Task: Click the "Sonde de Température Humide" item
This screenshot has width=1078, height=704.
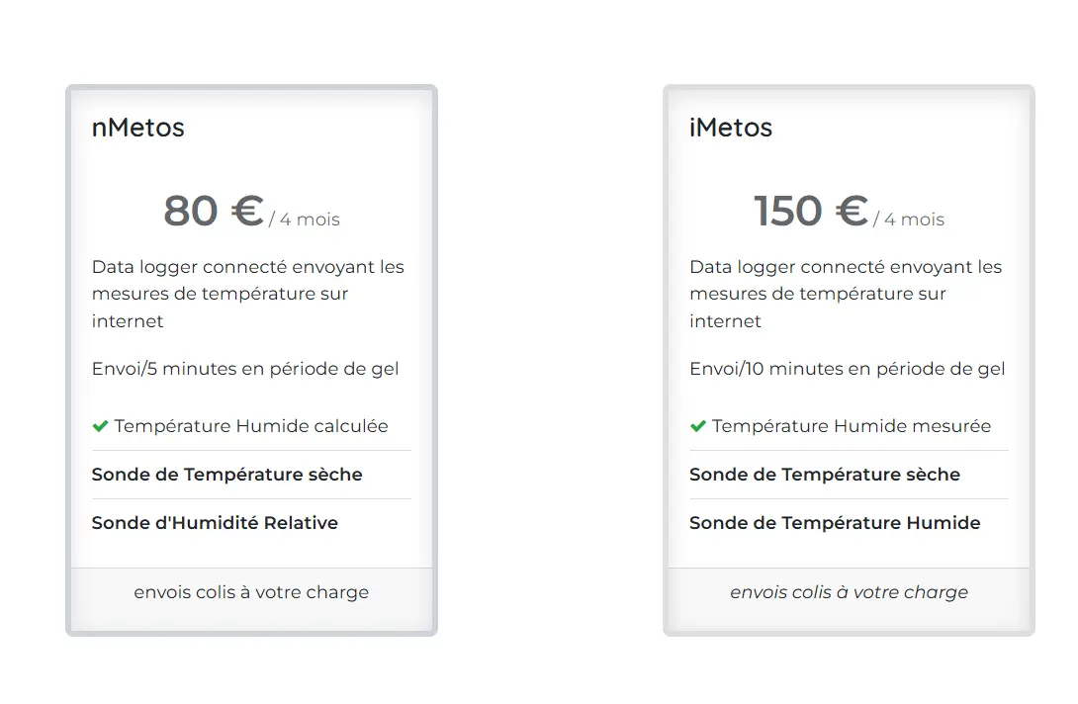Action: click(x=835, y=523)
